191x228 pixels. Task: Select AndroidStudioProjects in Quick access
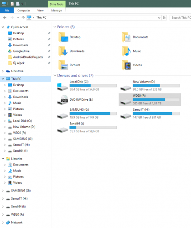pos(28,57)
